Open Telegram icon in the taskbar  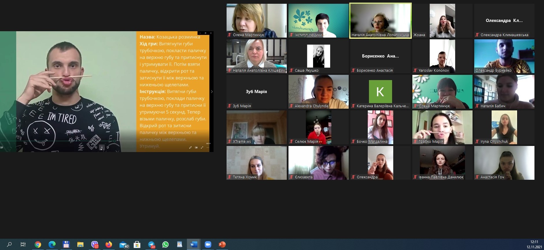151,245
